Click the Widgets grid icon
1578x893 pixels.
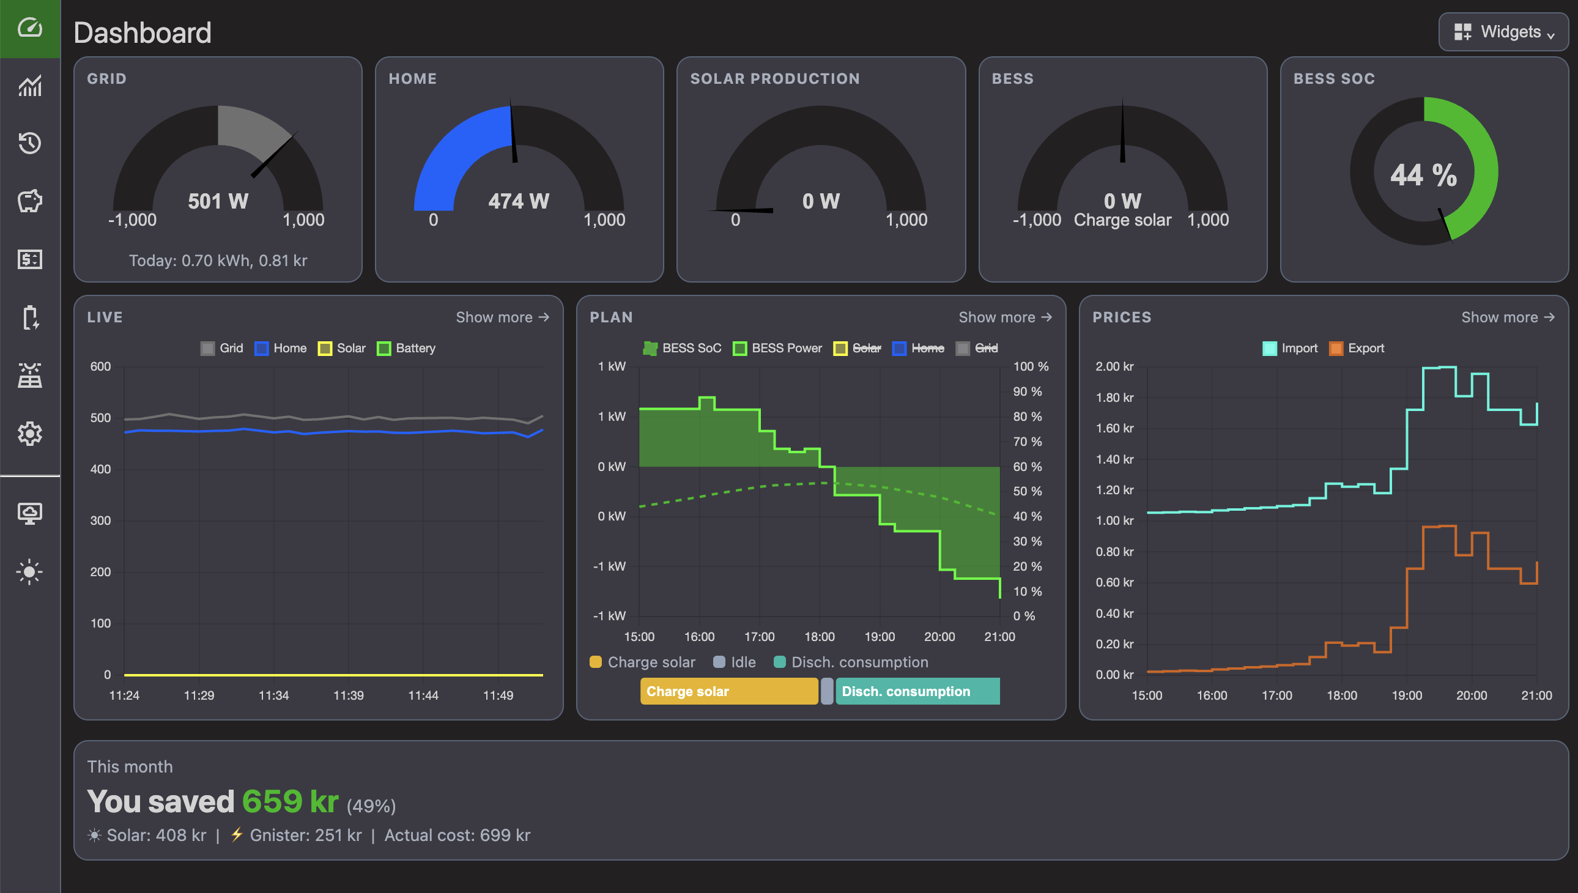pos(1462,32)
